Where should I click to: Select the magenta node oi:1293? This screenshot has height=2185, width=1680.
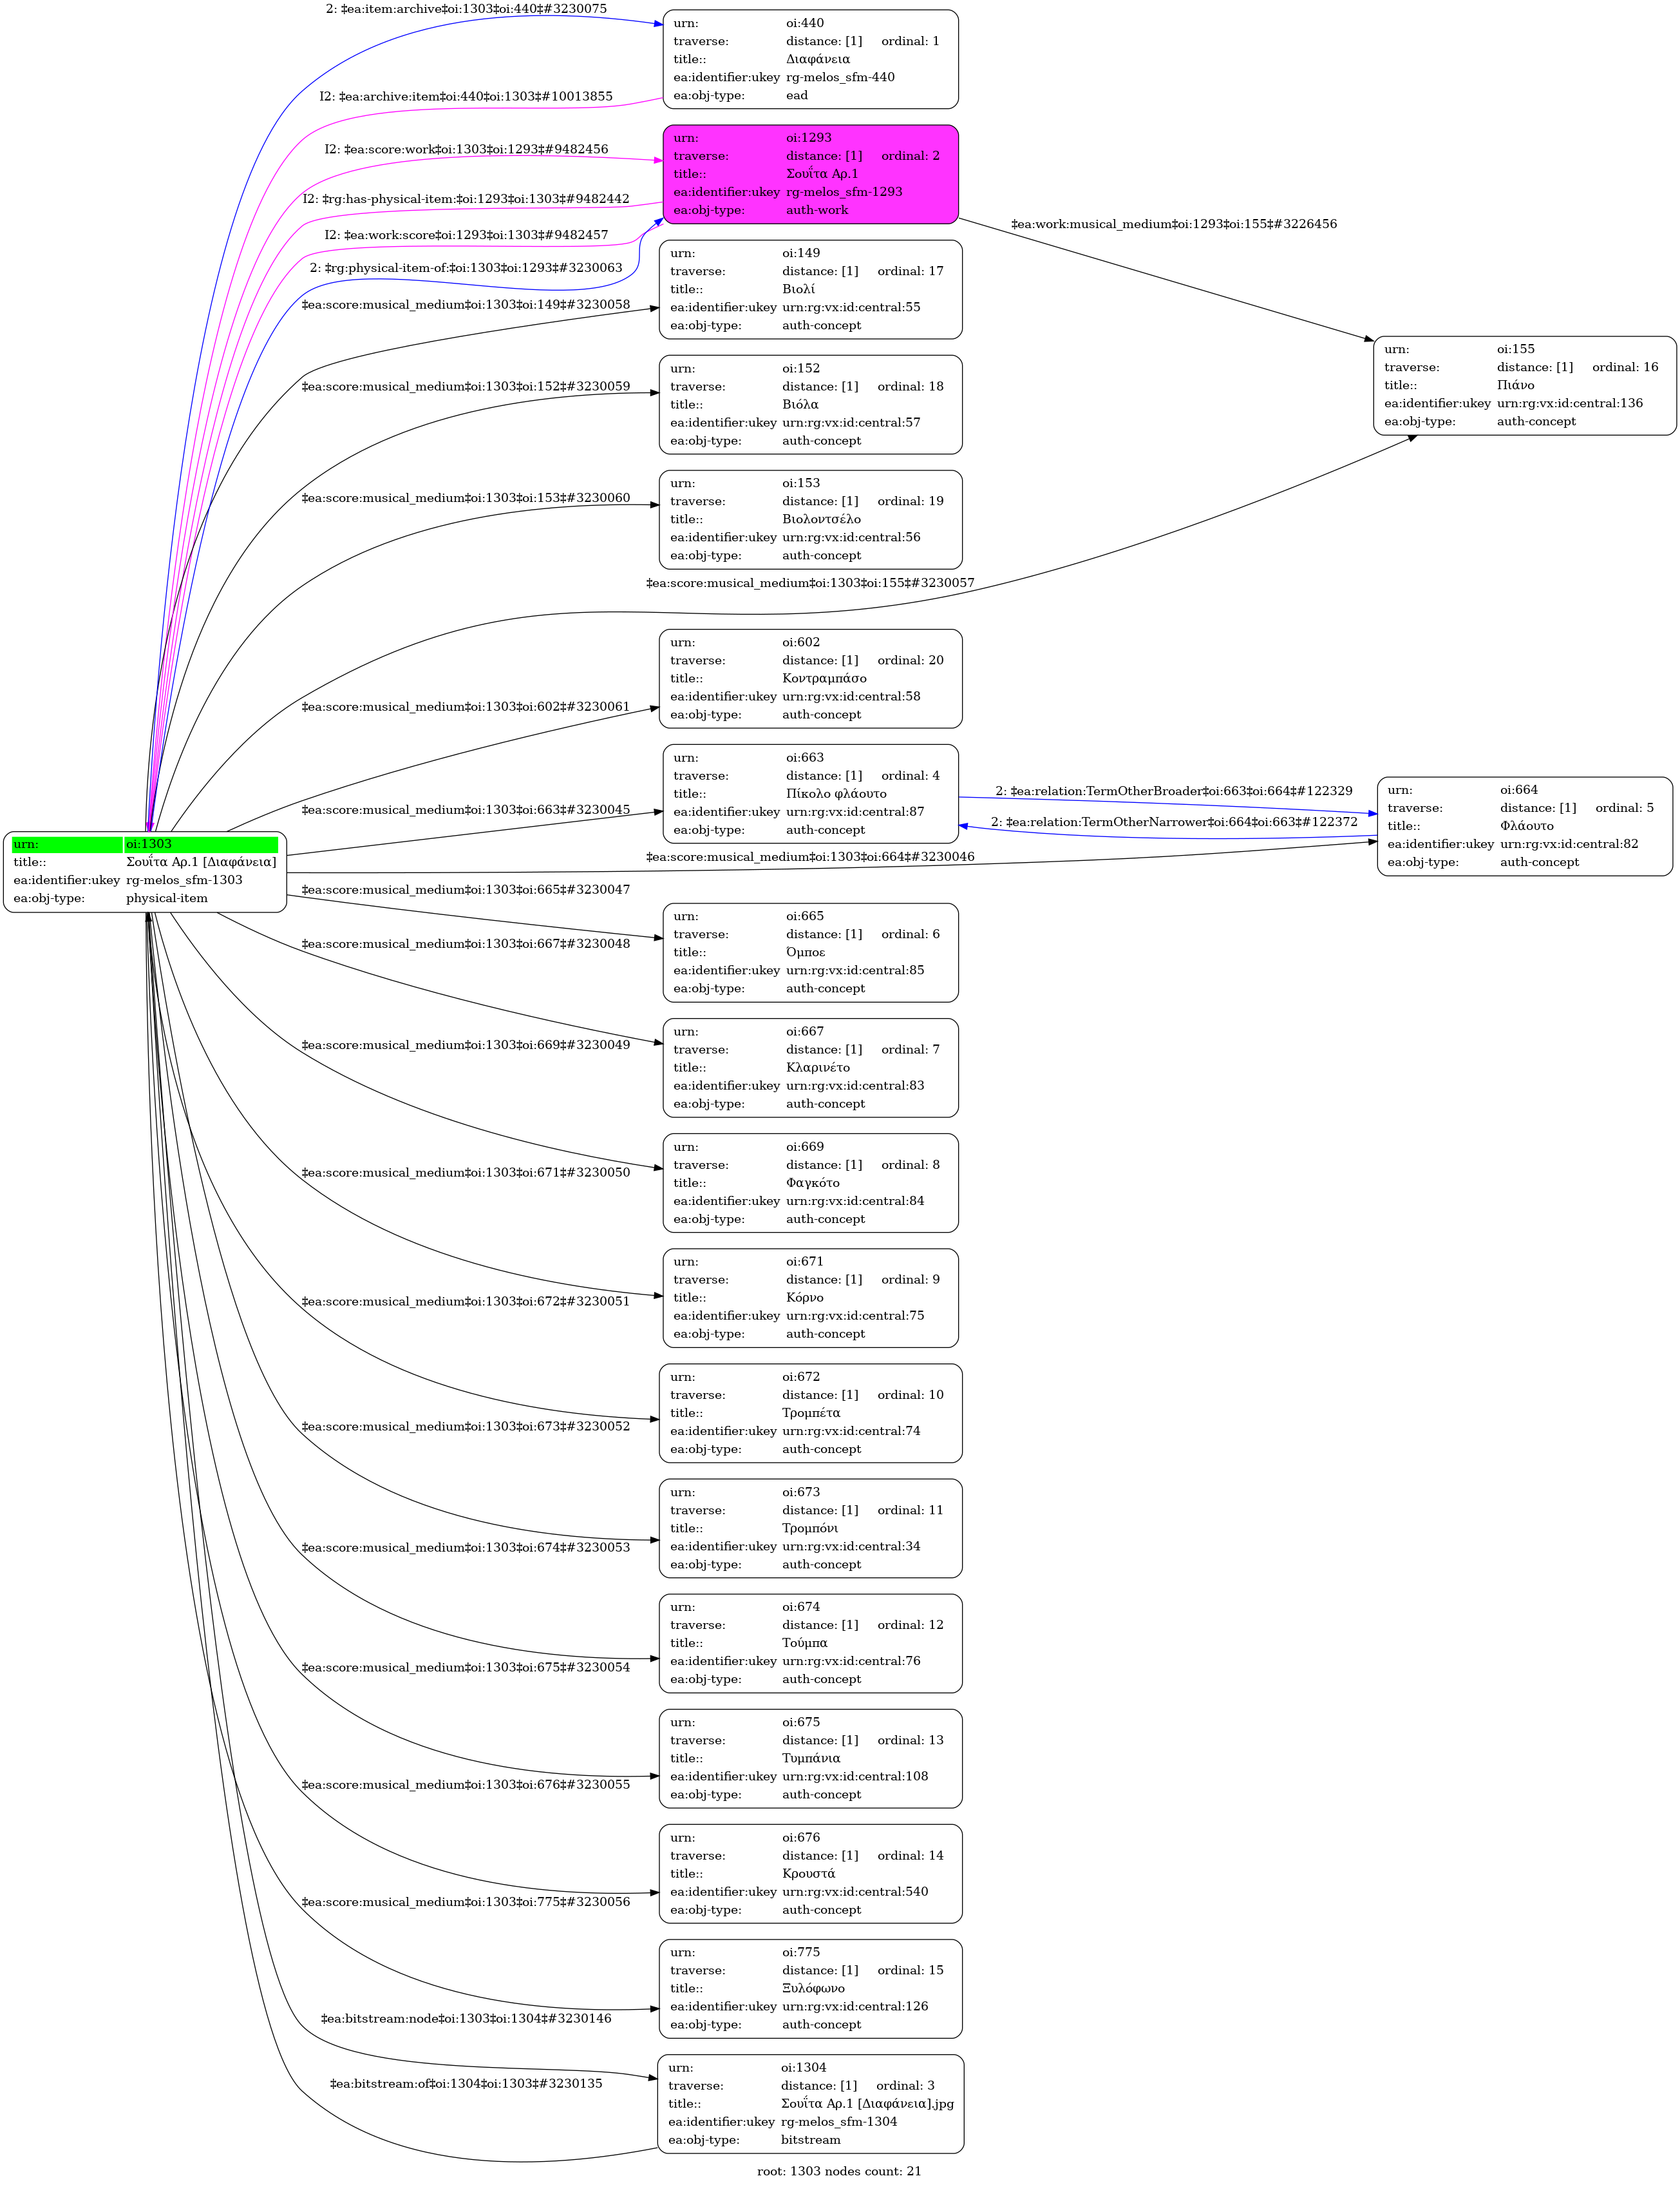tap(810, 174)
